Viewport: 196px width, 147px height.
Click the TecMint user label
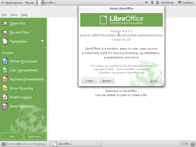(x=188, y=3)
